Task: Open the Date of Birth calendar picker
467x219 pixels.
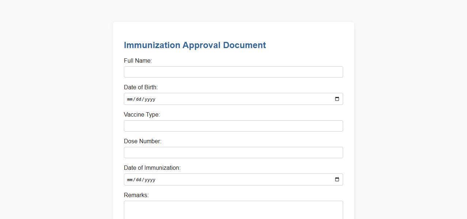Action: tap(337, 99)
